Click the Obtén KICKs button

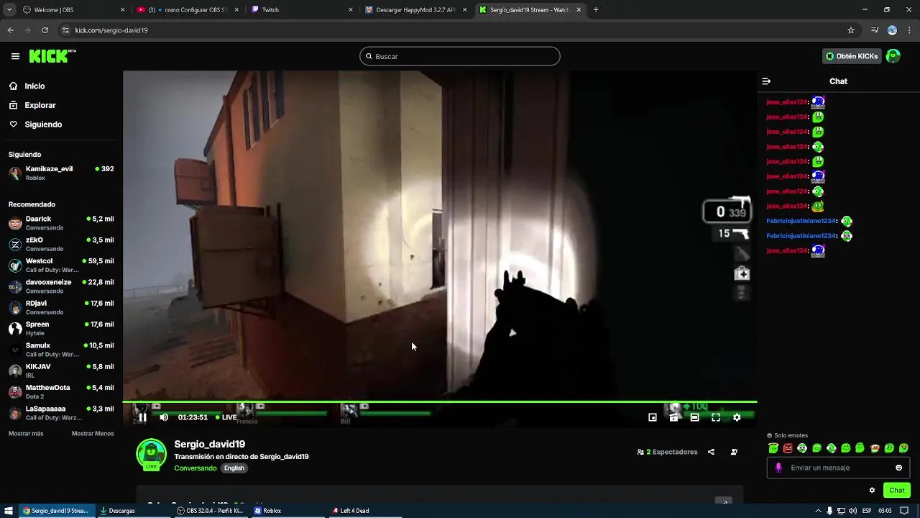tap(852, 56)
